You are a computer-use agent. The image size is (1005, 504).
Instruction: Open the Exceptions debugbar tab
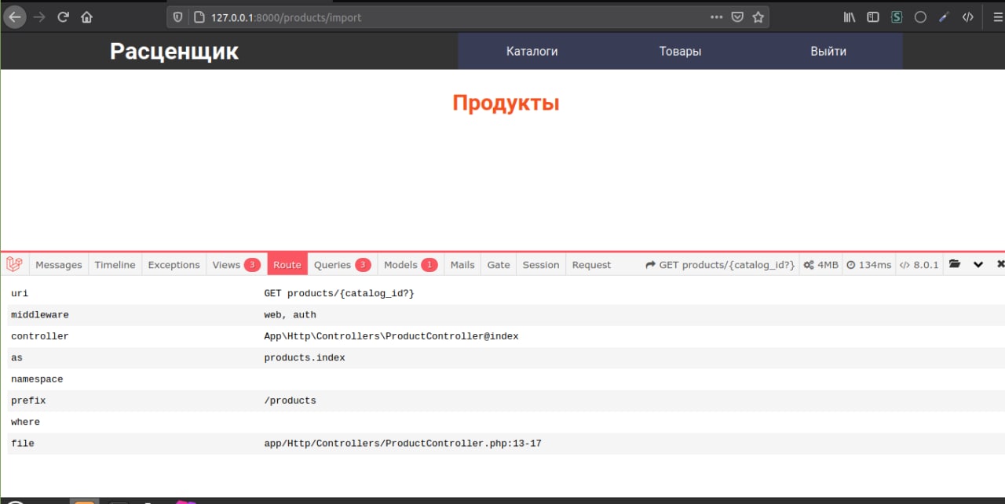click(174, 265)
